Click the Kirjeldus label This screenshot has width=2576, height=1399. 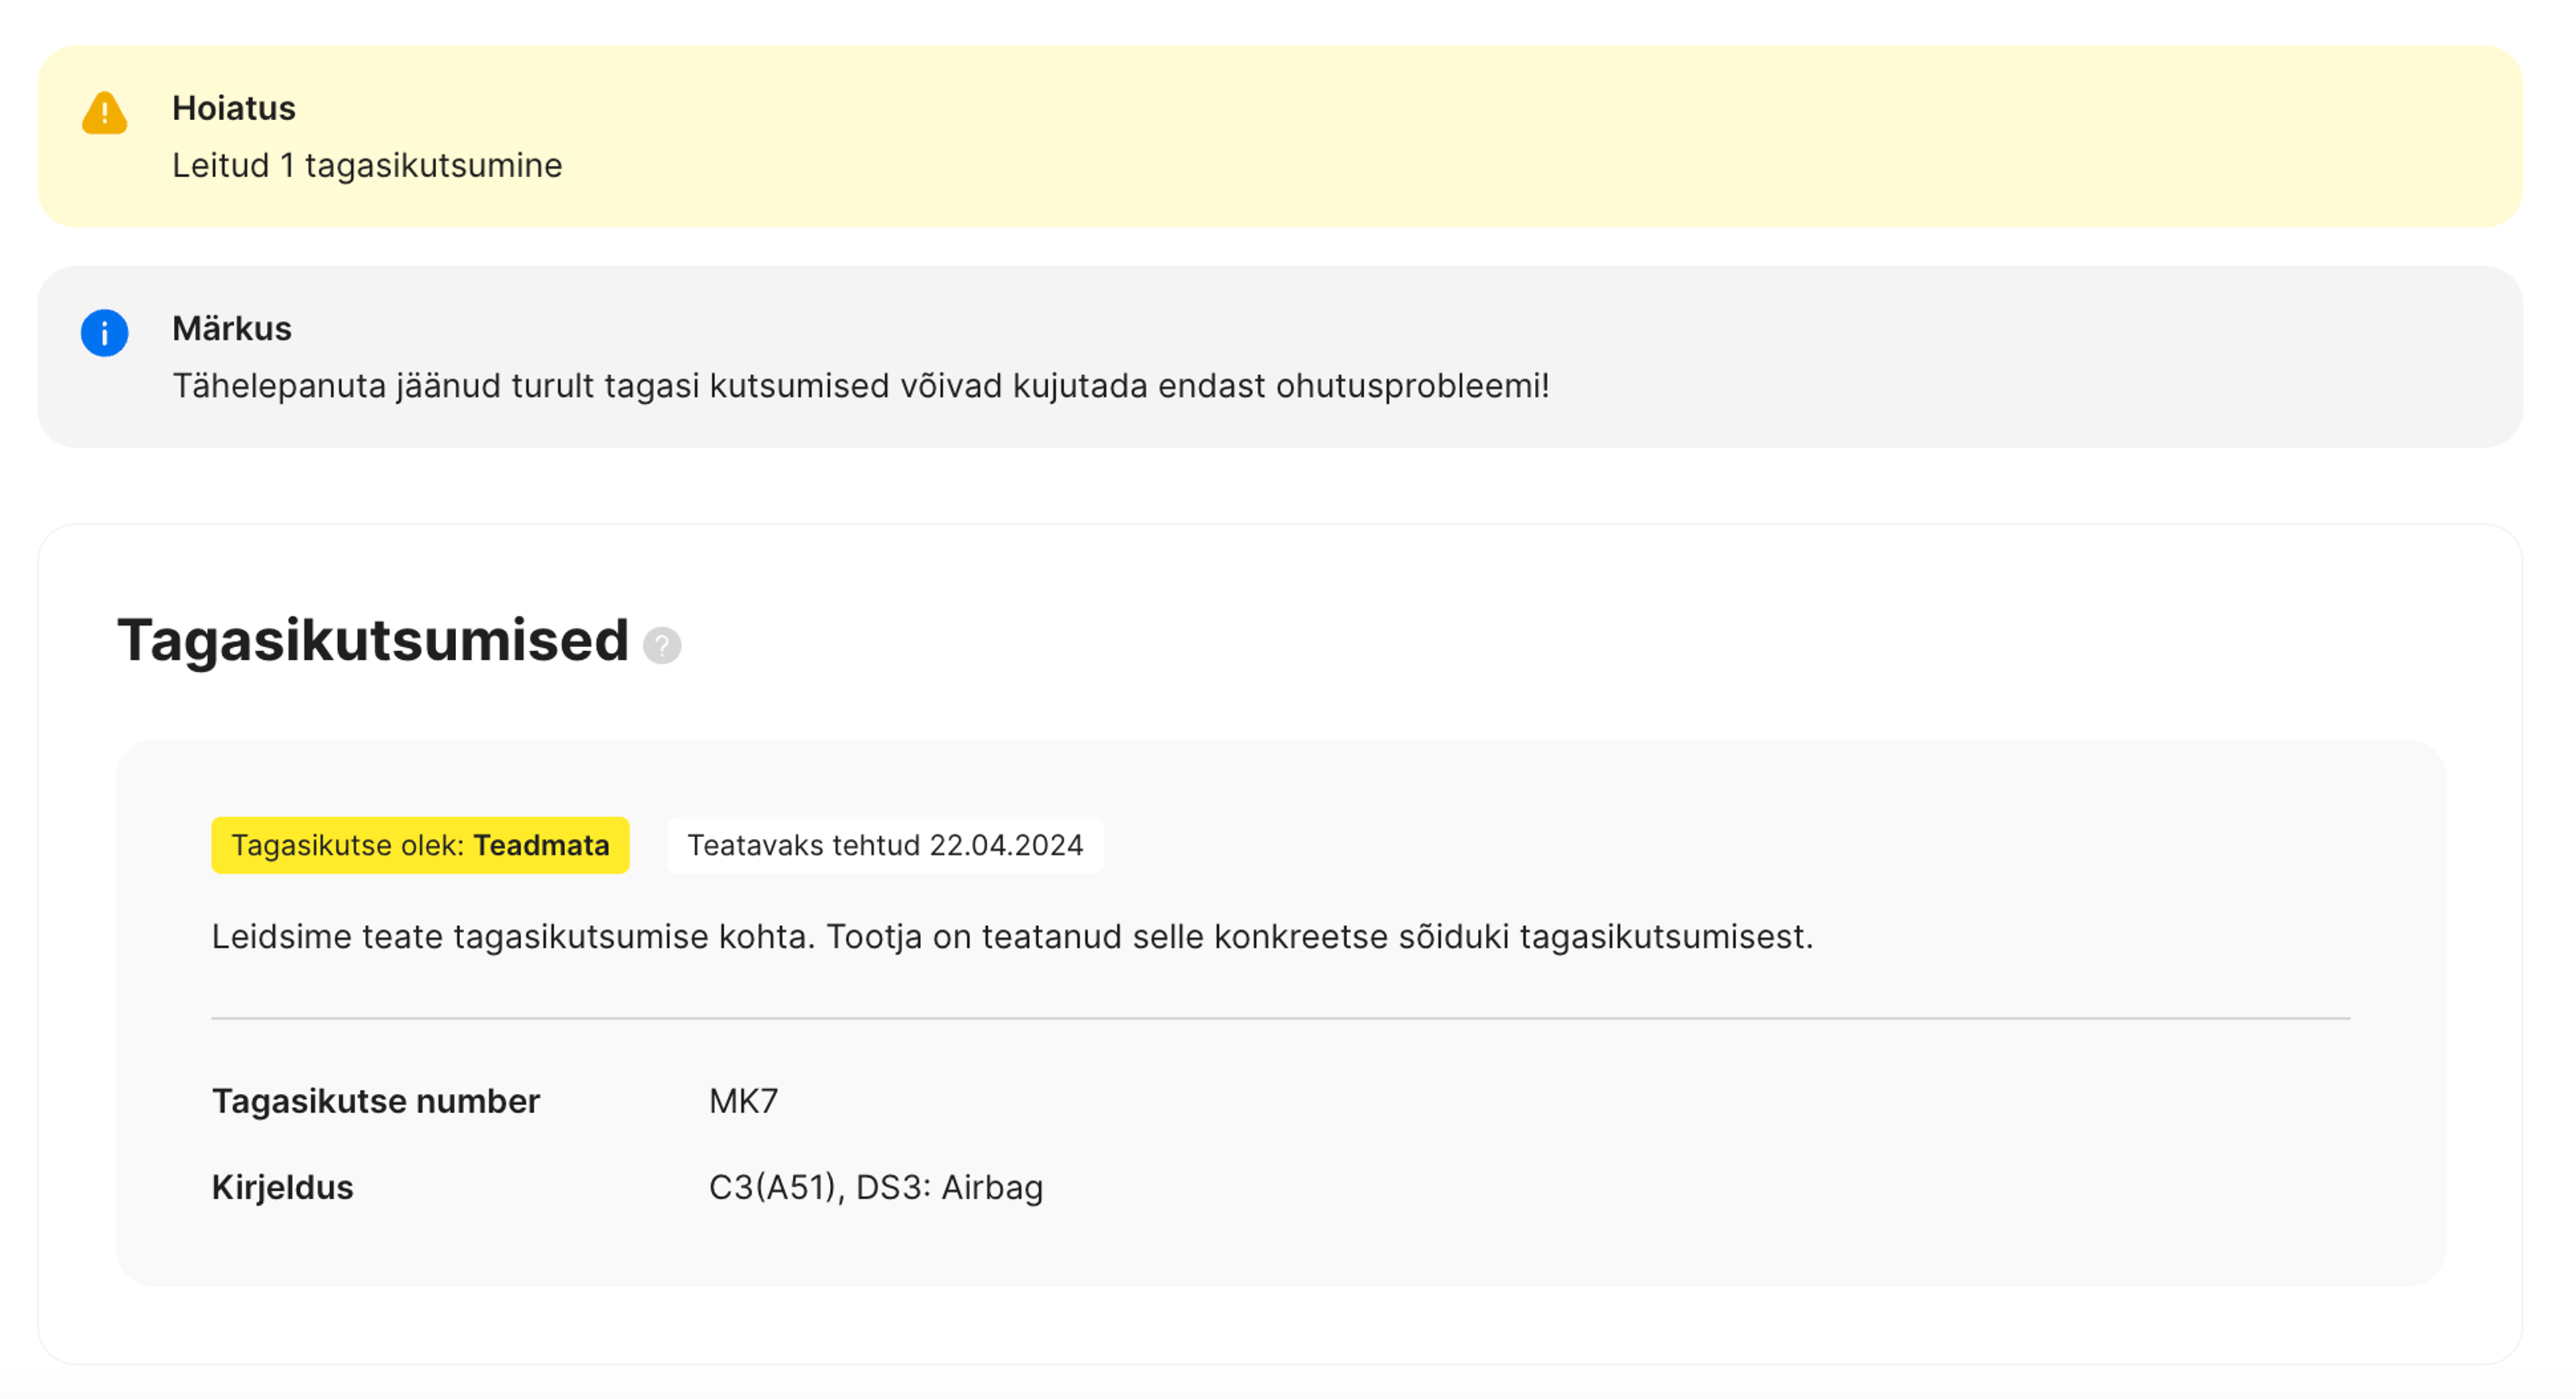[282, 1187]
